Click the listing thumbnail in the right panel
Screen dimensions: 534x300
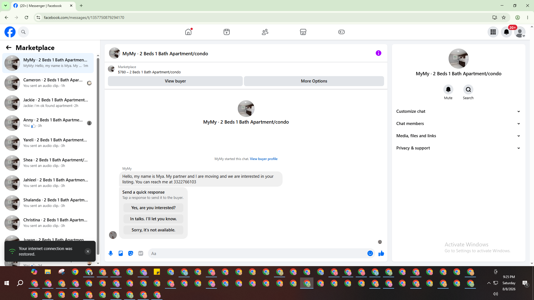pos(459,59)
